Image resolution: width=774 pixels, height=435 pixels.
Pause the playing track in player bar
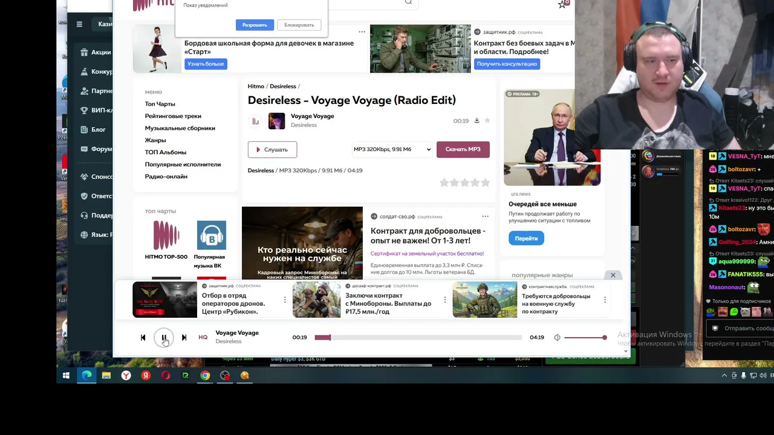164,338
